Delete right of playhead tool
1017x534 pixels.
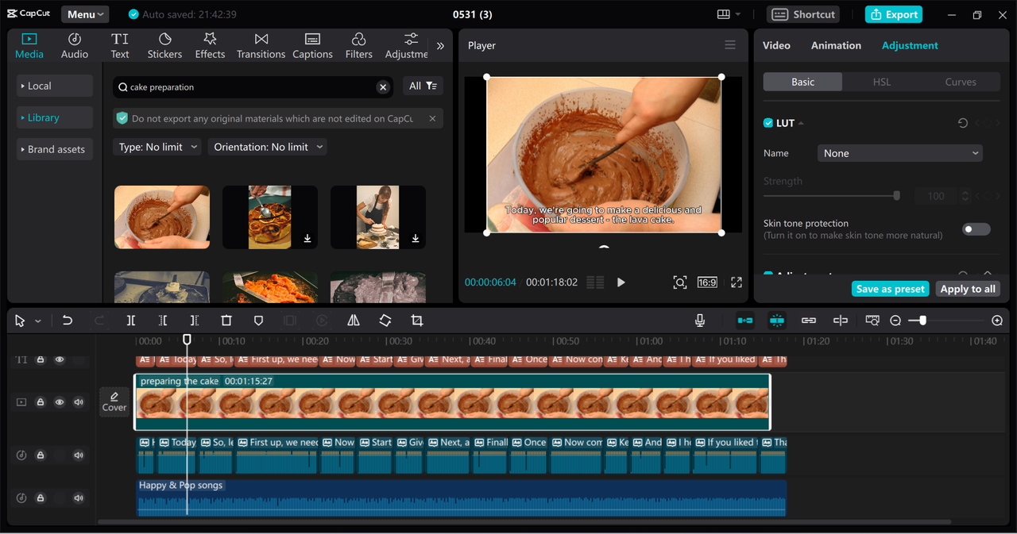(x=195, y=321)
